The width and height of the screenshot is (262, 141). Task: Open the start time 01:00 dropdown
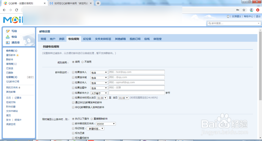pyautogui.click(x=102, y=98)
